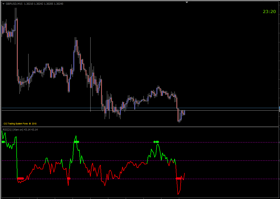Viewport: 280px width, 199px height.
Task: Click the last blue candle on the price chart
Action: tap(184, 113)
